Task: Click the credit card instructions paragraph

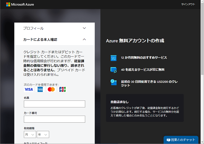Action: pyautogui.click(x=54, y=63)
